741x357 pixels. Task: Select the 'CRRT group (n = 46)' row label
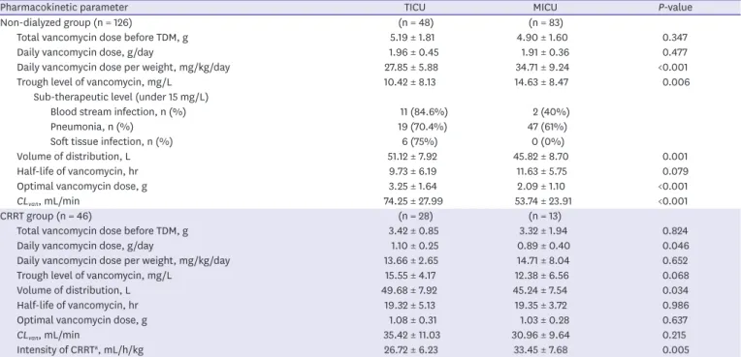click(x=46, y=216)
